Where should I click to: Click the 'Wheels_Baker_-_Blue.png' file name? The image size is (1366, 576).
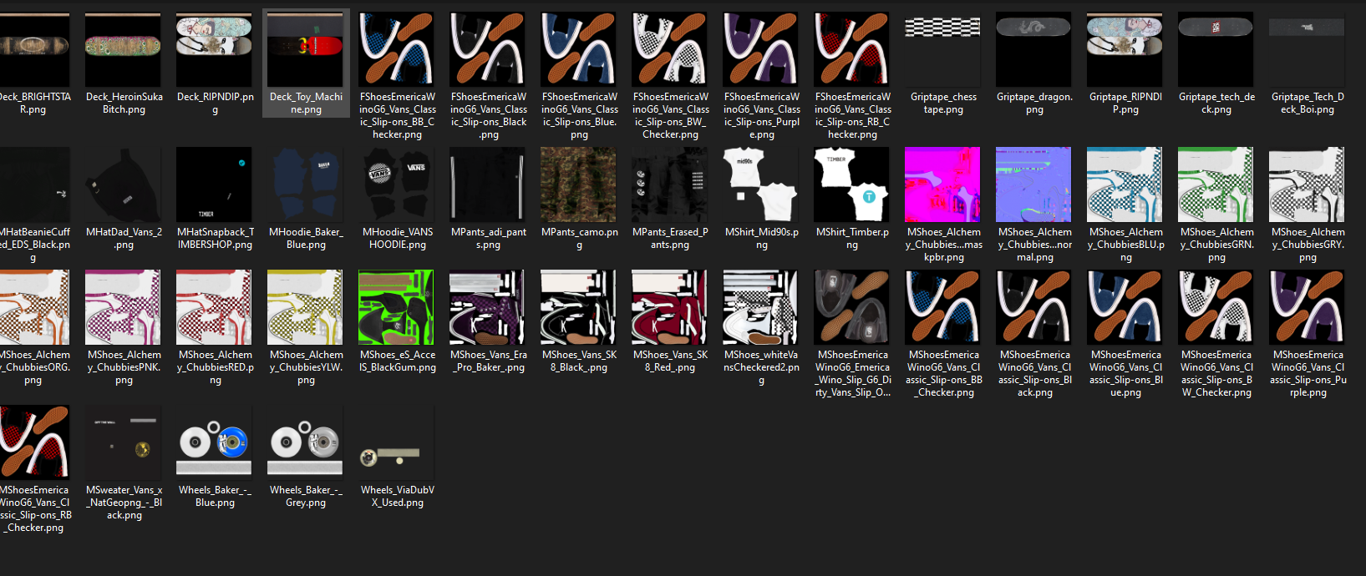(x=215, y=496)
